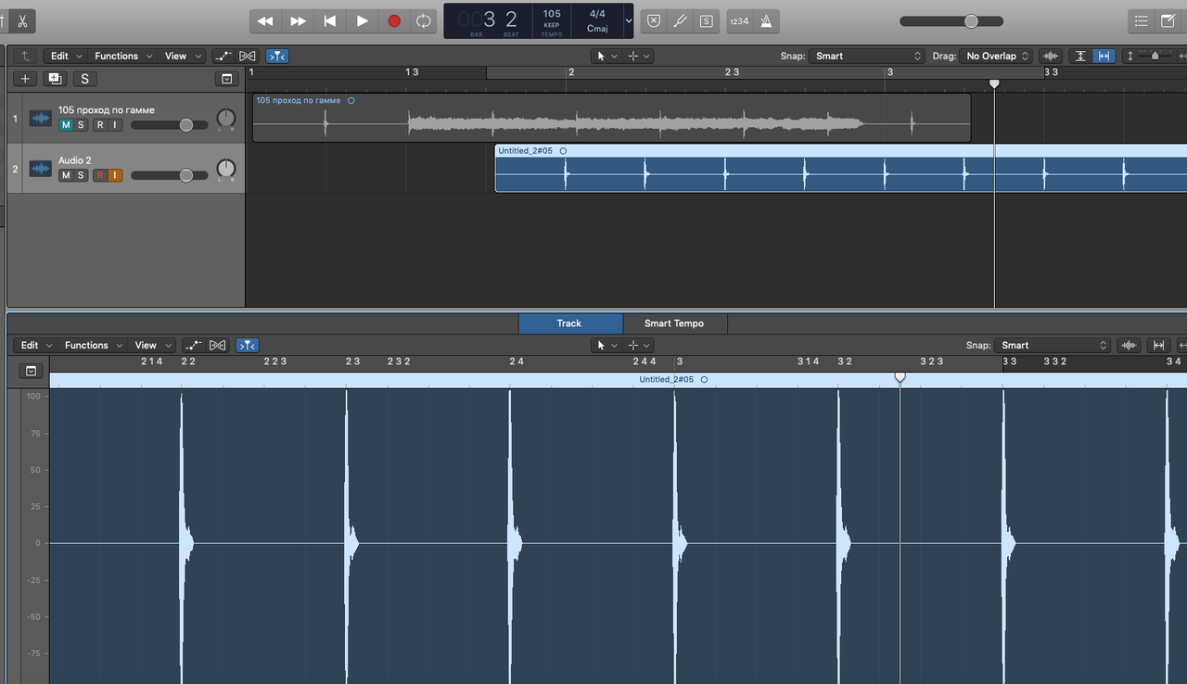
Task: Add a new track with the plus button
Action: (x=25, y=80)
